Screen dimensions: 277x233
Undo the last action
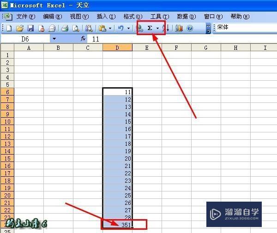(121, 28)
